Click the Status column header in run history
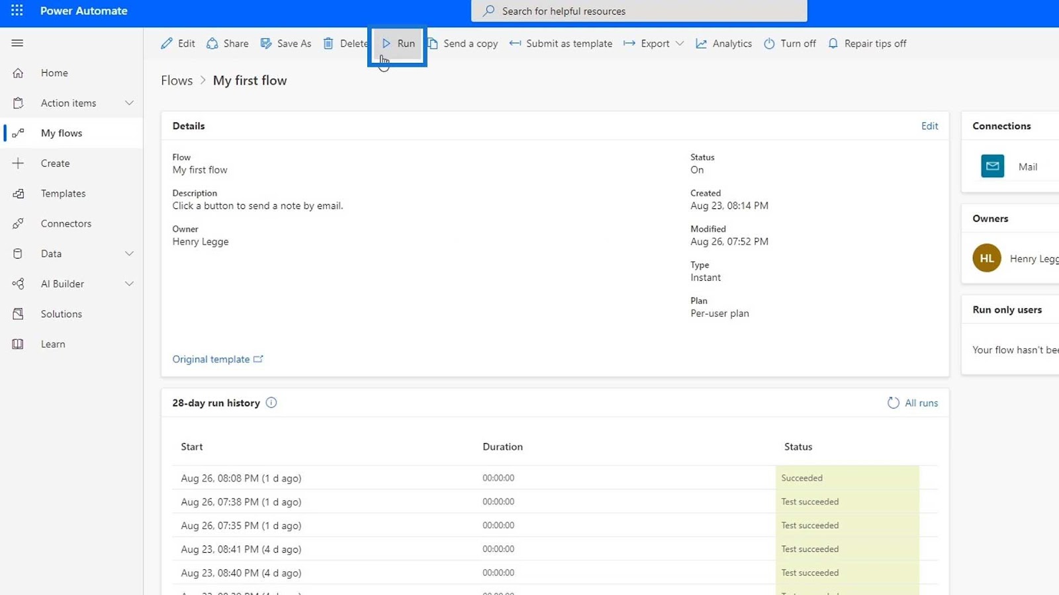The width and height of the screenshot is (1059, 595). point(798,447)
